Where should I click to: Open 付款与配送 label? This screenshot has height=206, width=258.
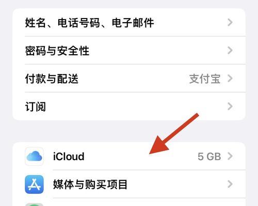coord(52,79)
